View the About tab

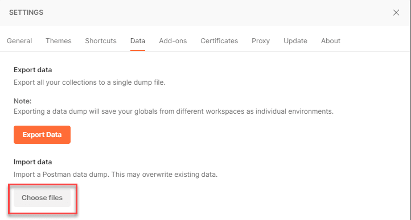click(331, 41)
